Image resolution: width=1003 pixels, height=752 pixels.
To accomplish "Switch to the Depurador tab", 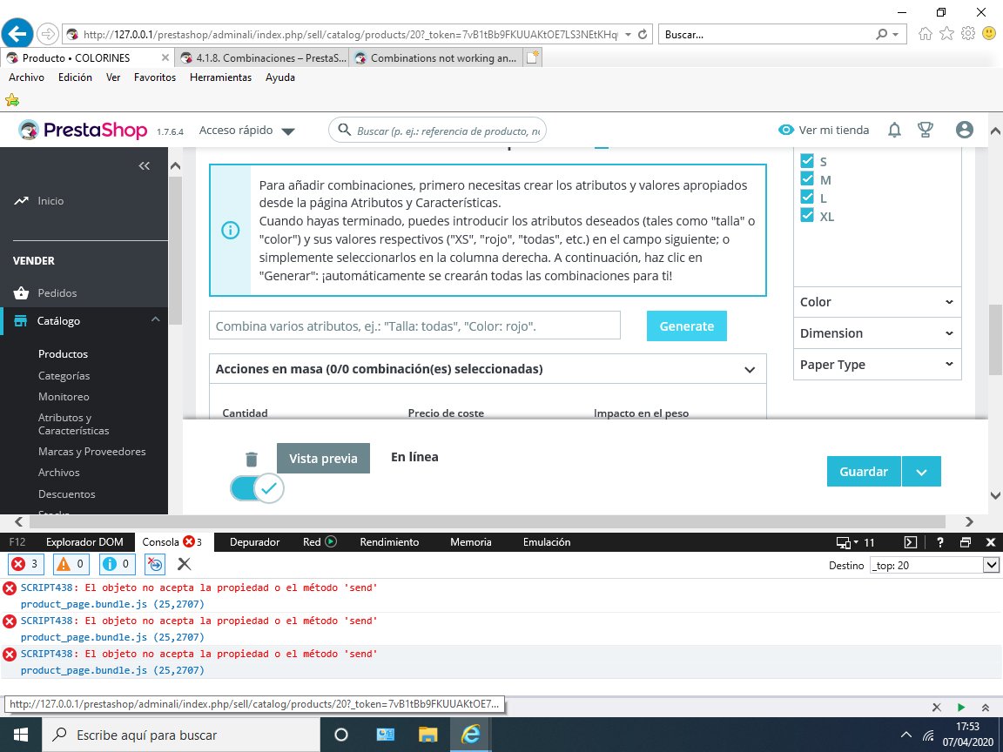I will [254, 542].
